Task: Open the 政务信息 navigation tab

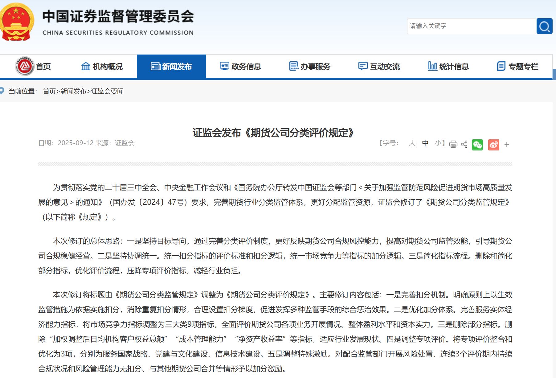Action: pyautogui.click(x=240, y=66)
